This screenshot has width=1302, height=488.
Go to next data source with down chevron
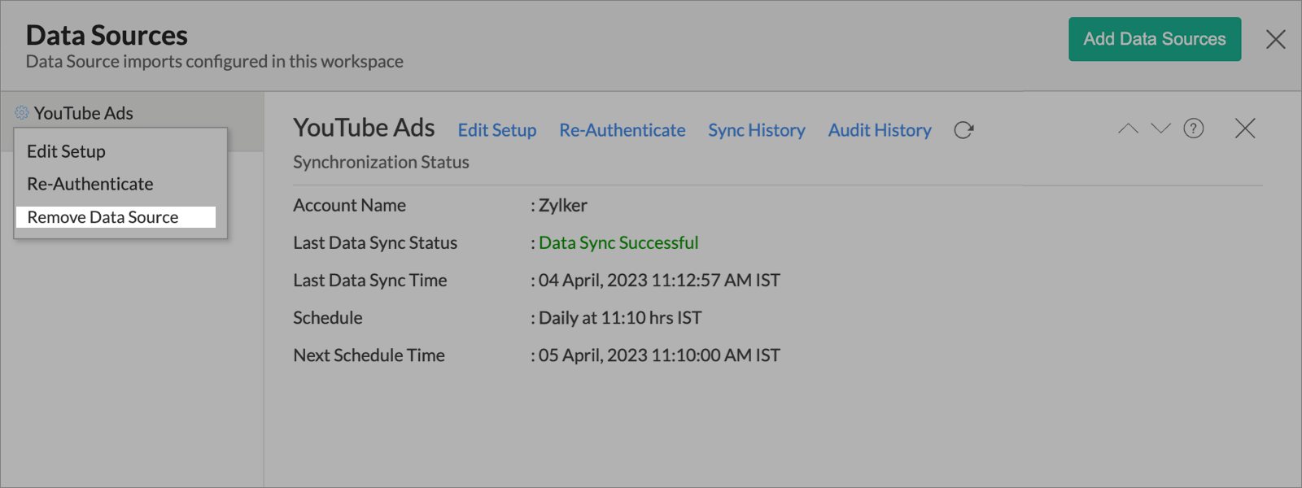(1160, 129)
